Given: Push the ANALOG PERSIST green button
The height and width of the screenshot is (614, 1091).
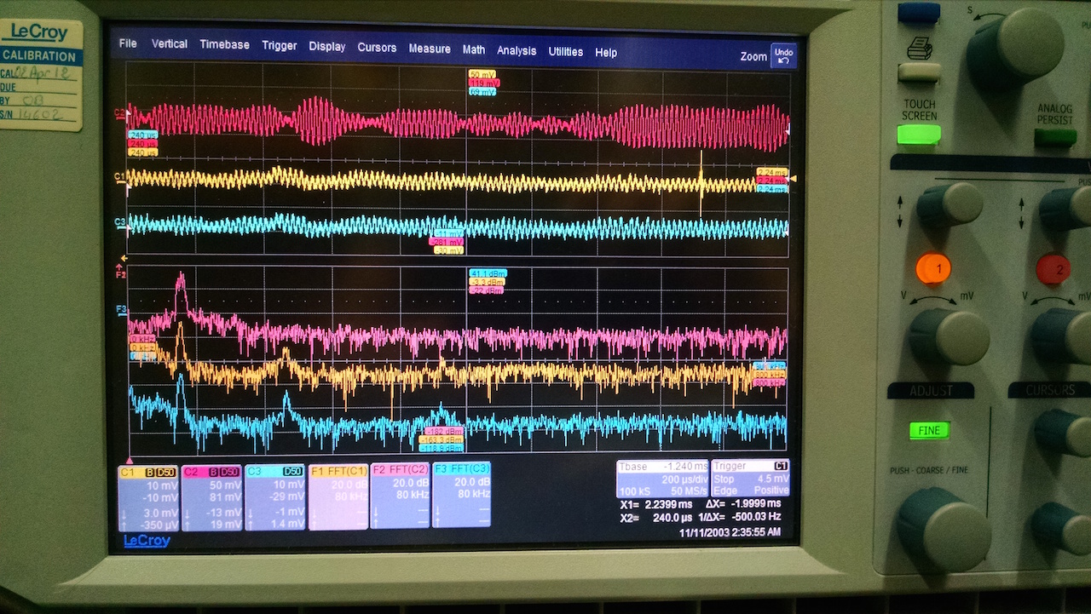Looking at the screenshot, I should click(1055, 136).
